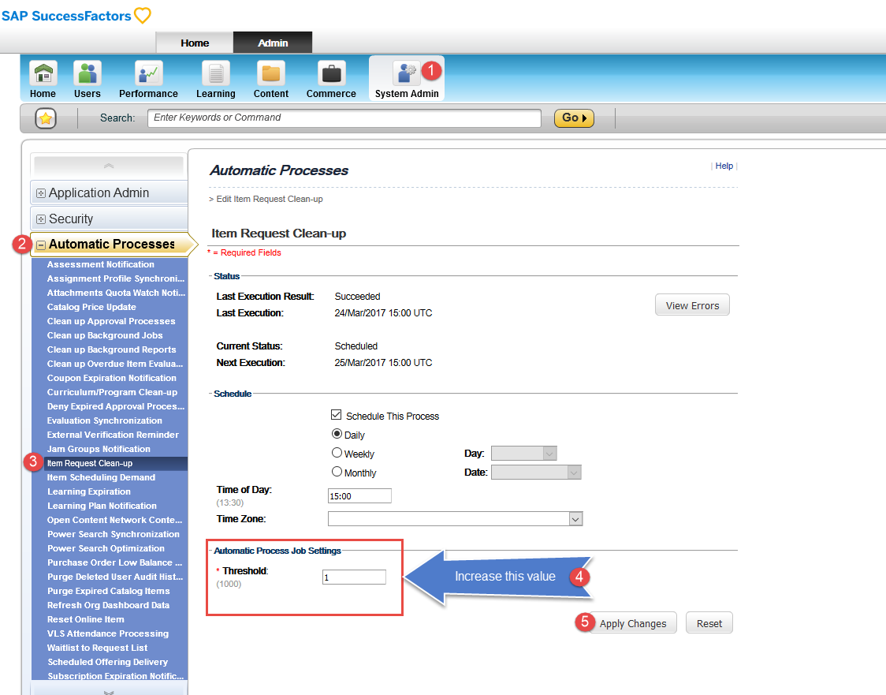Select Item Request Clean-up in sidebar
The height and width of the screenshot is (695, 886).
tap(115, 463)
